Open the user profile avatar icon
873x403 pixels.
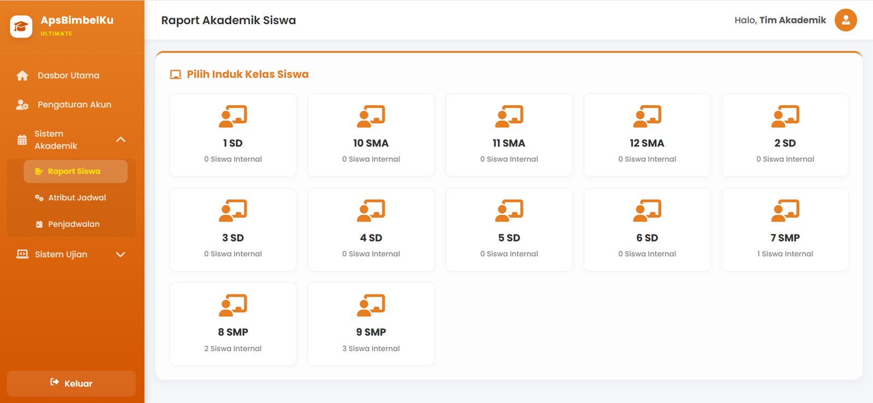pyautogui.click(x=846, y=20)
